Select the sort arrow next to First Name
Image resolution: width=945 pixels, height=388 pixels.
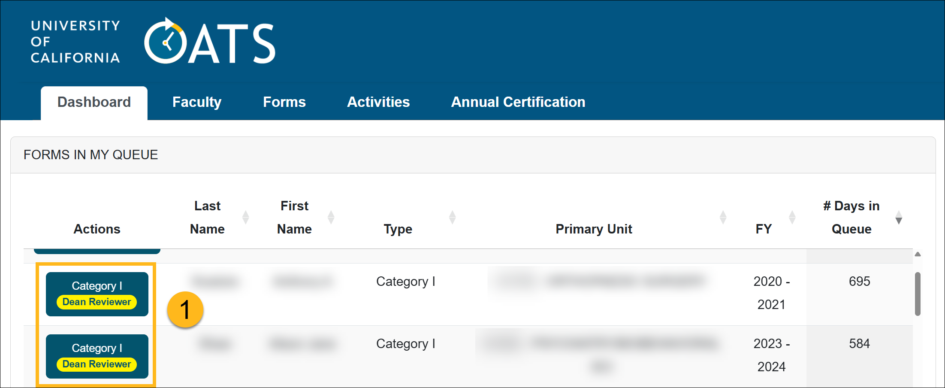click(331, 217)
